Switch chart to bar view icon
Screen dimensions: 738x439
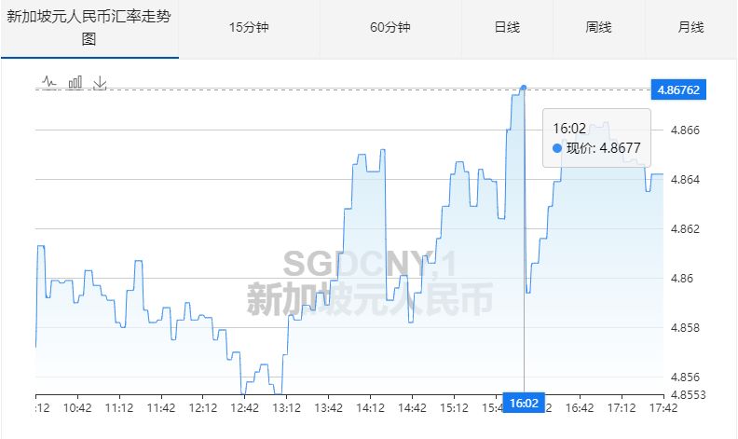[75, 83]
